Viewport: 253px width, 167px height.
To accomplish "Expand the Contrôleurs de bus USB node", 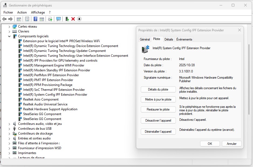I will click(x=9, y=129).
